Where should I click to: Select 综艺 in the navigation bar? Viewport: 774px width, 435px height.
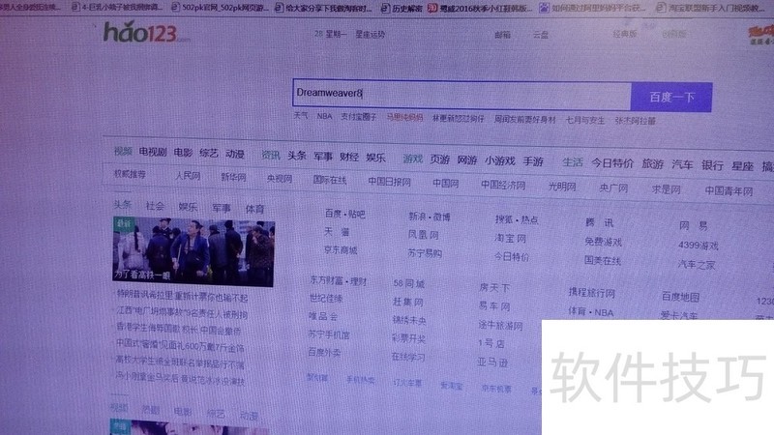pos(209,154)
